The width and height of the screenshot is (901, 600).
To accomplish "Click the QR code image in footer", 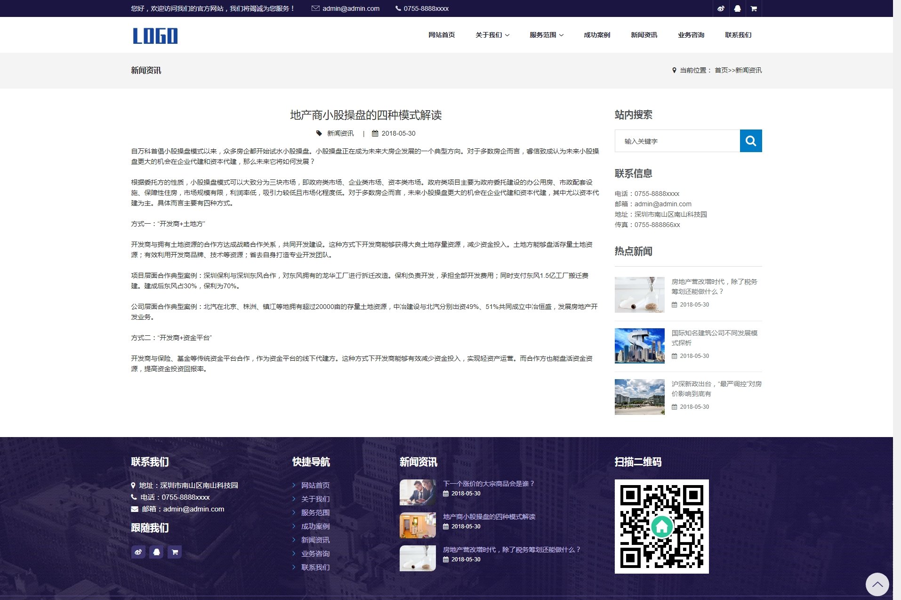I will click(x=661, y=527).
